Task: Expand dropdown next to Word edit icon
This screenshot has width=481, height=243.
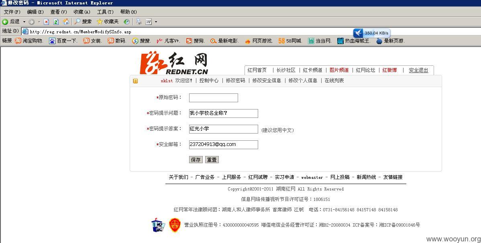Action: coord(156,22)
